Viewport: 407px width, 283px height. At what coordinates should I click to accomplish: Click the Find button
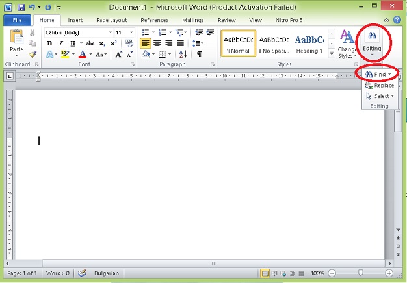[376, 75]
